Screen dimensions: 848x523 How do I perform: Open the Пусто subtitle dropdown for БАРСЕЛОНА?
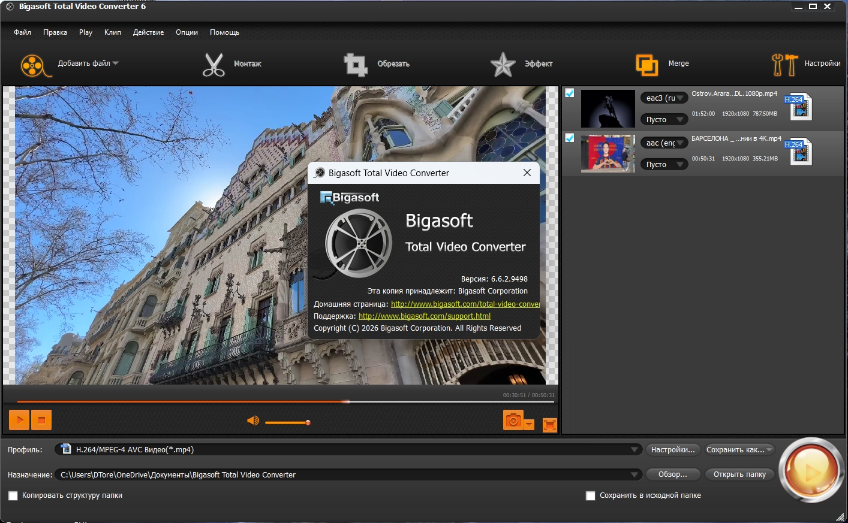(x=664, y=164)
